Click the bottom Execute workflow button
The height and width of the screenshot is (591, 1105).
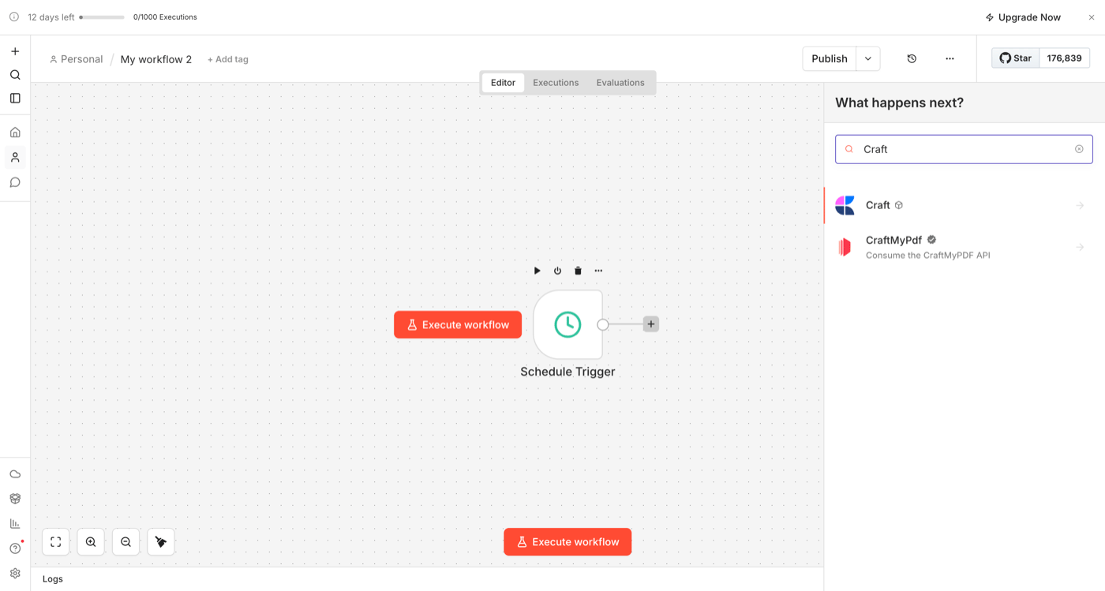coord(567,542)
